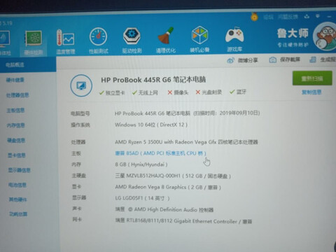This screenshot has width=336, height=252.
Task: Open the title bar dropdown menu arrow
Action: [x=318, y=16]
